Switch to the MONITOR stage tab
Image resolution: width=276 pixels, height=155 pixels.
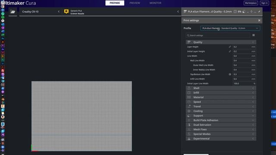tap(155, 3)
